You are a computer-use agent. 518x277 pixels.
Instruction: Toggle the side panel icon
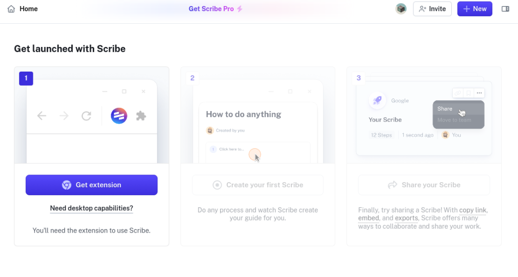(x=505, y=9)
